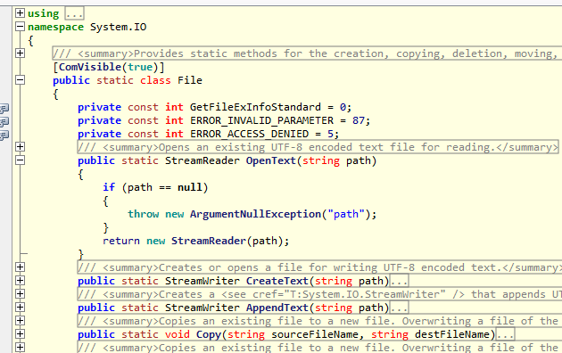Expand the CreateText method body
Viewport: 562px width, 353px height.
tap(20, 280)
